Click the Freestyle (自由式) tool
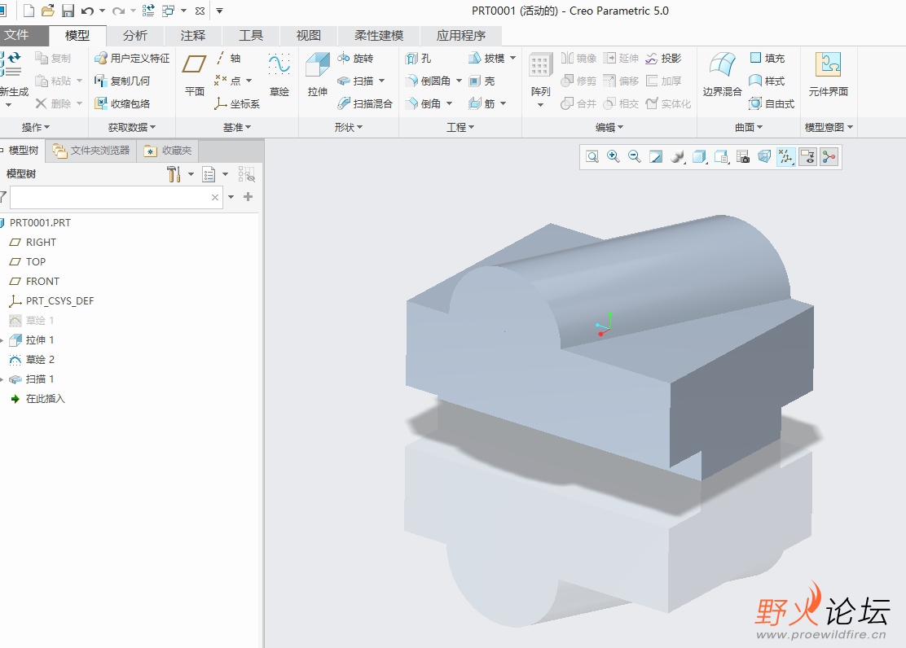The height and width of the screenshot is (648, 906). (772, 103)
